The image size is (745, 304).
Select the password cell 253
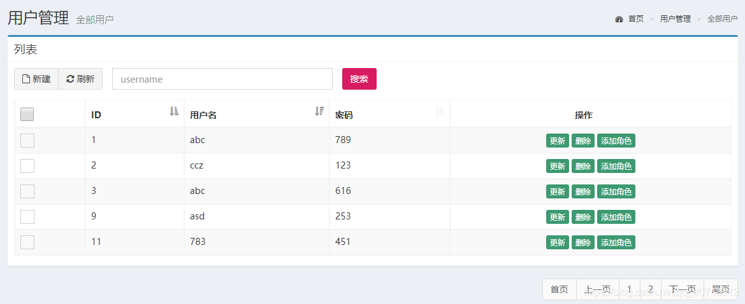tap(389, 217)
